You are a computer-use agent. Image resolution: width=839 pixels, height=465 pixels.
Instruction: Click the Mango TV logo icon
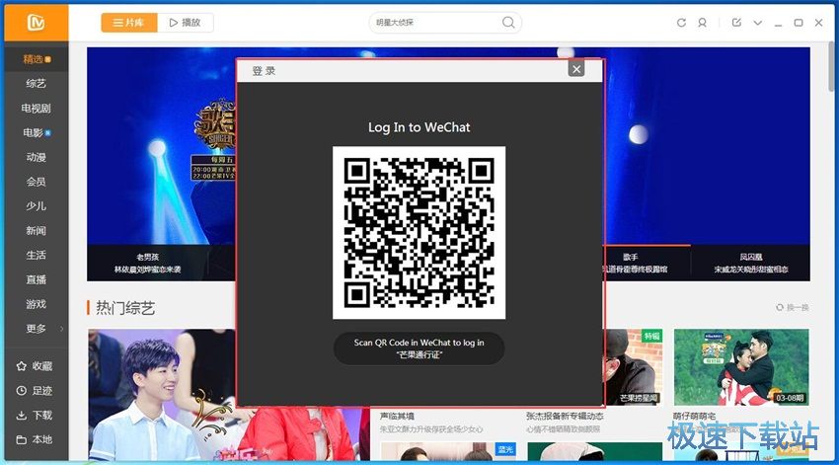(x=36, y=23)
